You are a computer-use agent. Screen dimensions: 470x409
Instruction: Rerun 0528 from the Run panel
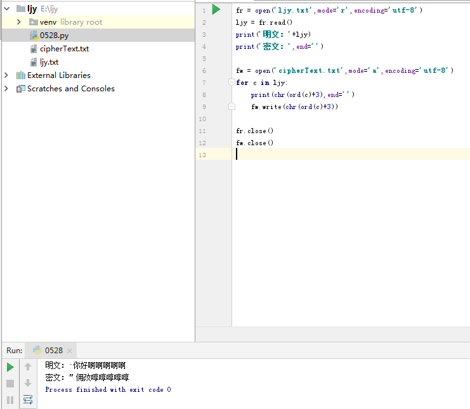pos(10,367)
